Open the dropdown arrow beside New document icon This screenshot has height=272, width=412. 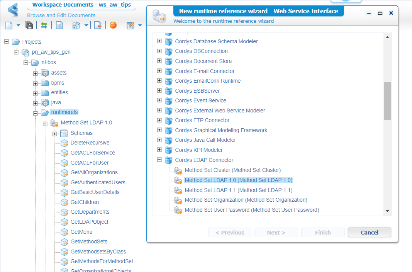tap(18, 26)
